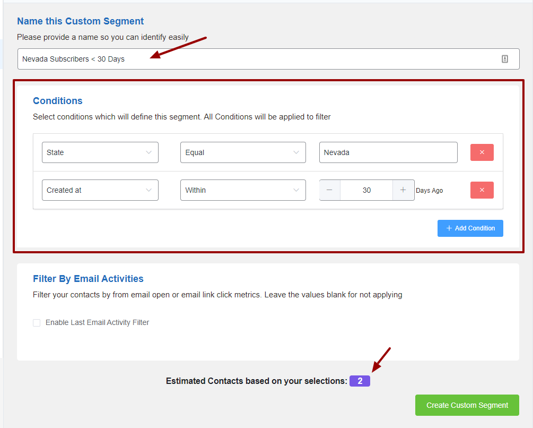Viewport: 533px width, 428px height.
Task: Expand the Within operator dropdown
Action: (x=242, y=190)
